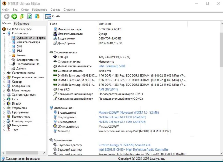Select the IPMI tree item
Screen dimensions: 223x162
20,51
